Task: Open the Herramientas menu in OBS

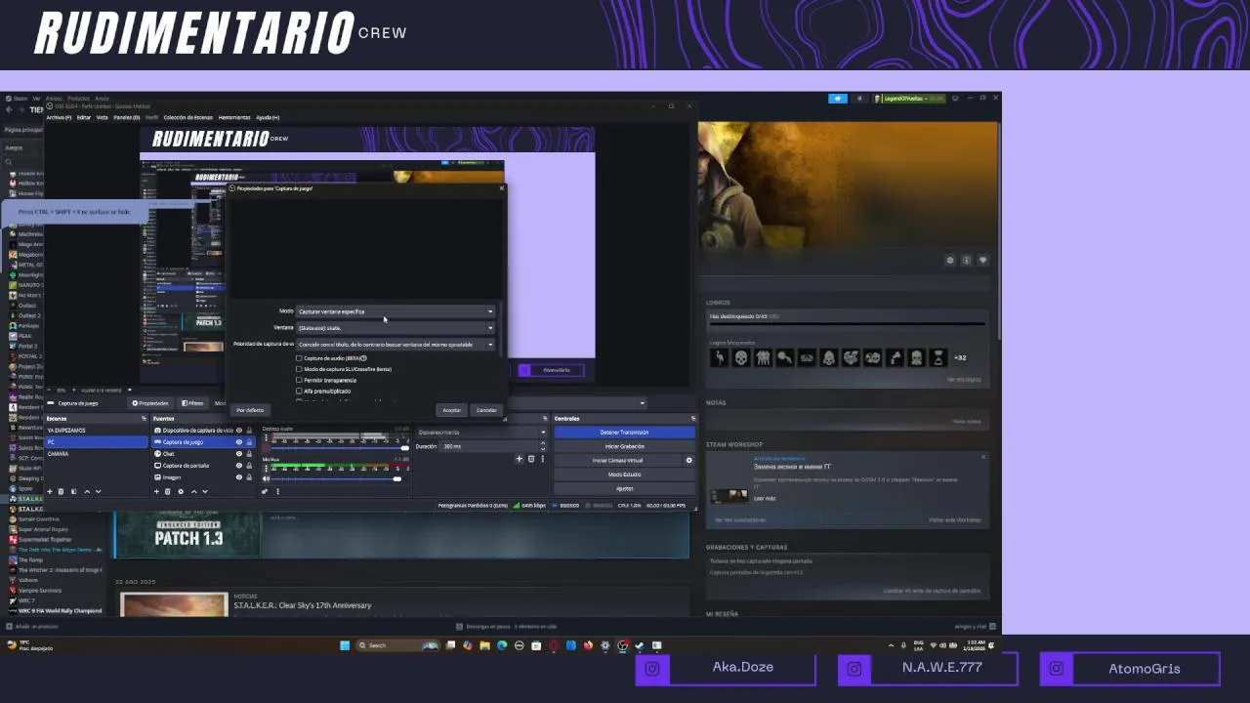Action: 234,117
